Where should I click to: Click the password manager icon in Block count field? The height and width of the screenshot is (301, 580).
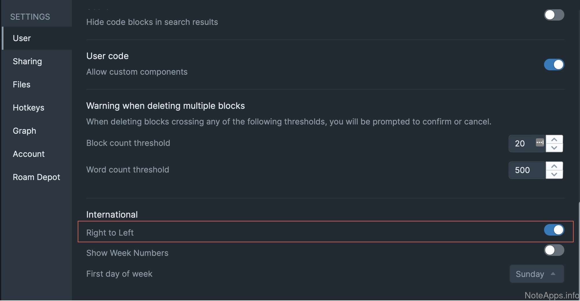[540, 142]
